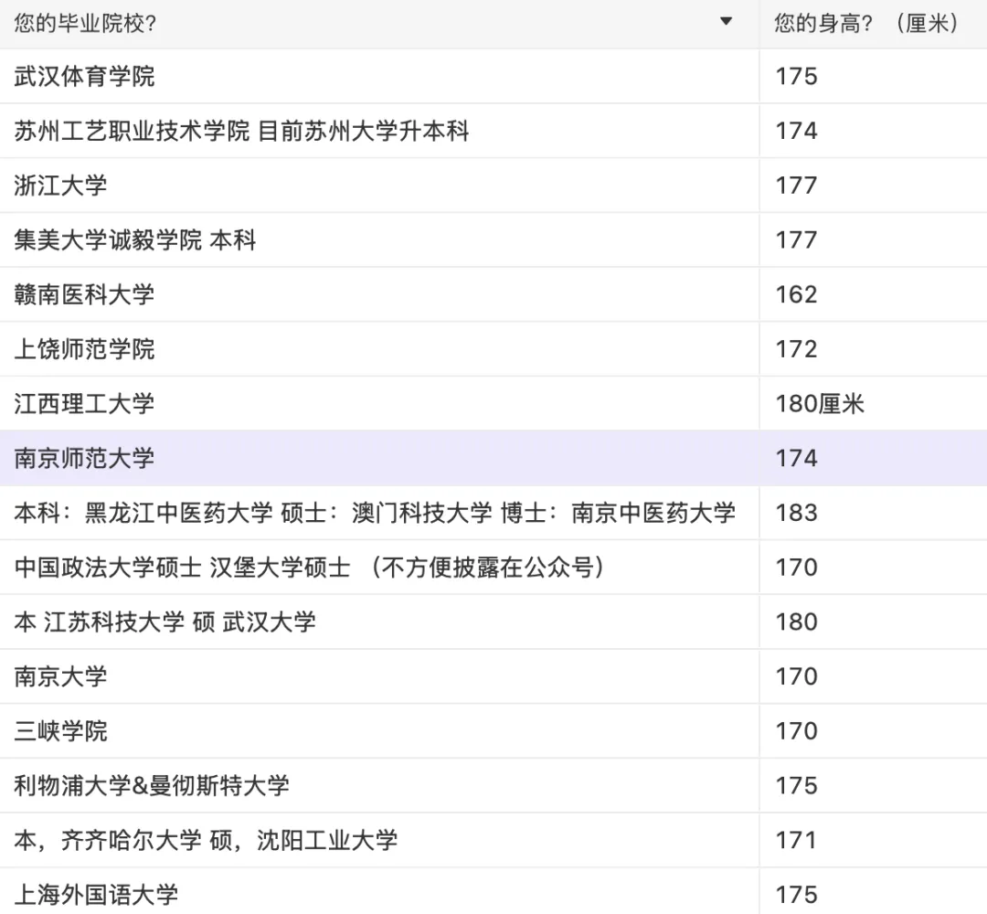Select cell 本,齐齐哈尔大学 硕,沈阳工业大学

pyautogui.click(x=379, y=840)
